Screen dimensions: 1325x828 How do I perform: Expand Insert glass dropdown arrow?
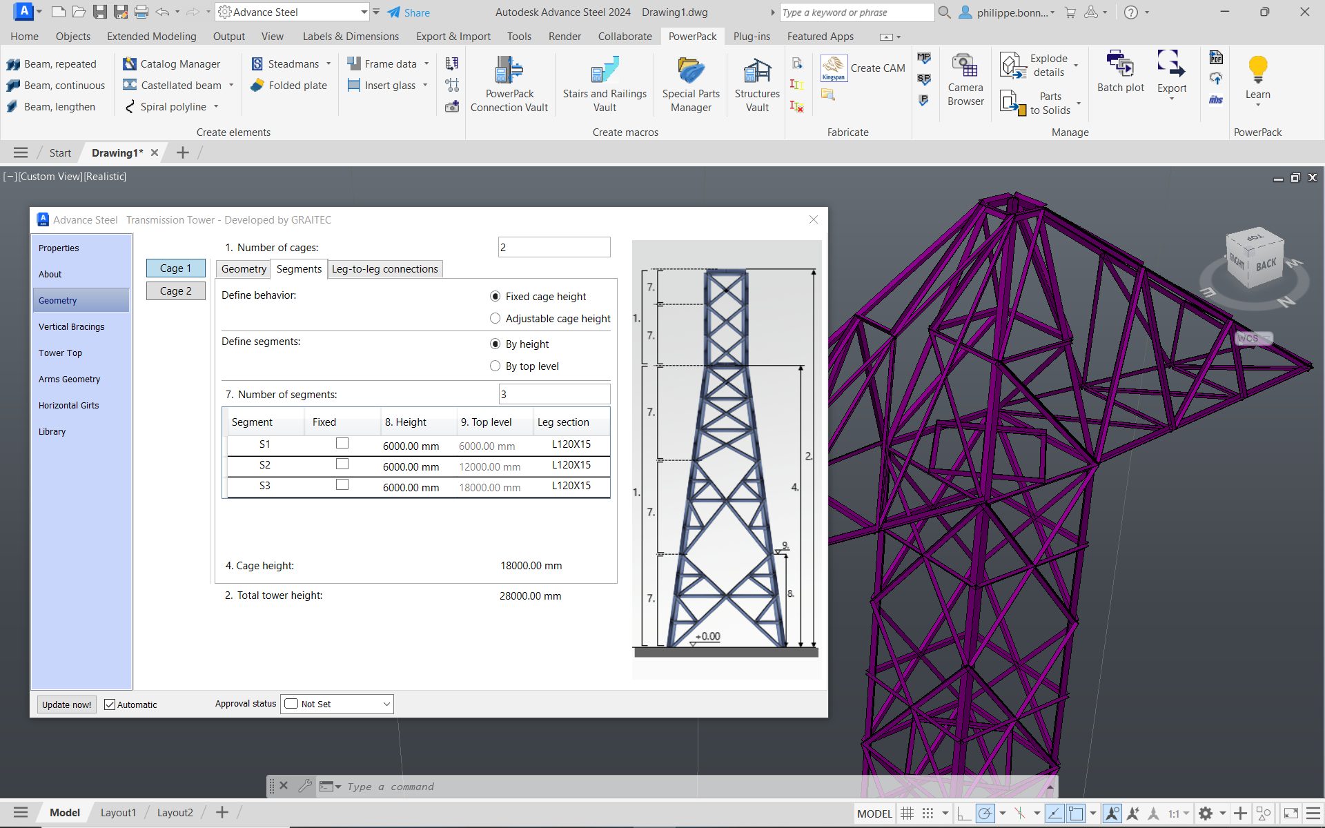tap(425, 86)
